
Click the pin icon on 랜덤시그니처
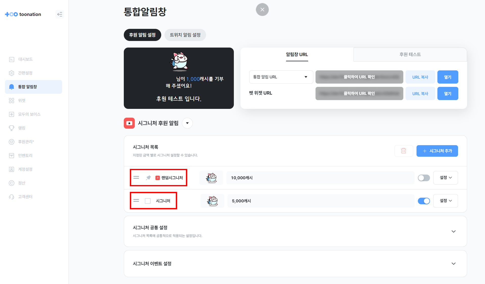point(148,178)
